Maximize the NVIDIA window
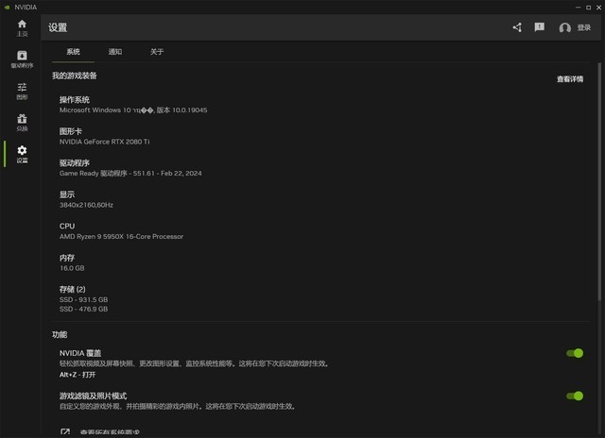Screen dimensions: 605x438 pyautogui.click(x=588, y=8)
